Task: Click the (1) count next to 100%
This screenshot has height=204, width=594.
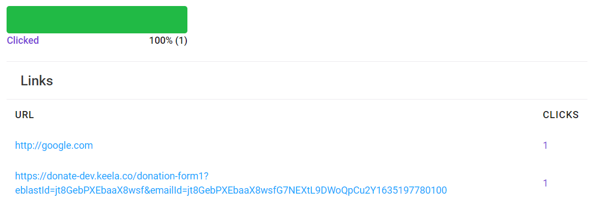Action: pos(181,40)
